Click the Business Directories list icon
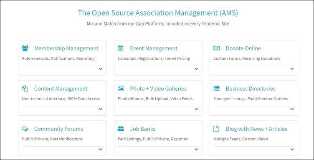Screen dimensions: 314x160 coord(216,89)
